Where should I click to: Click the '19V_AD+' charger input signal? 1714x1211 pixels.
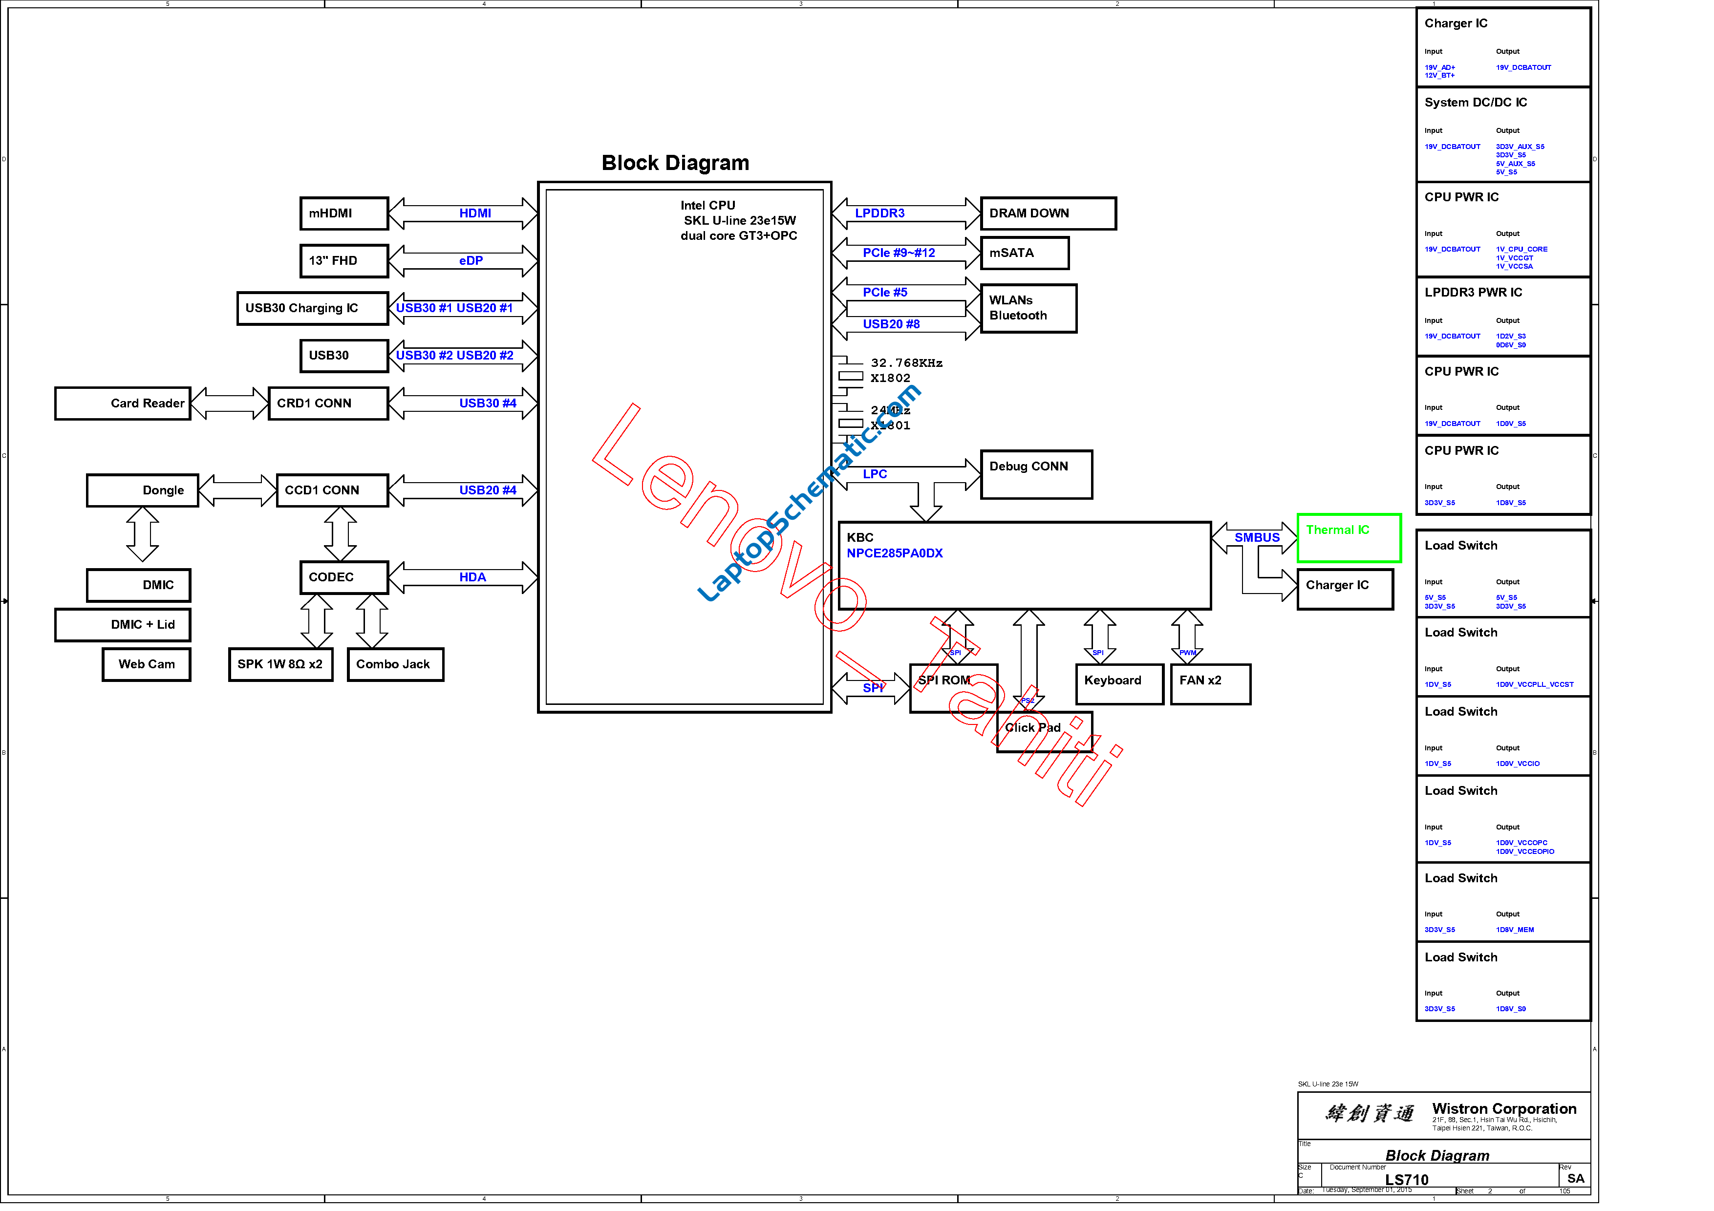(1440, 68)
